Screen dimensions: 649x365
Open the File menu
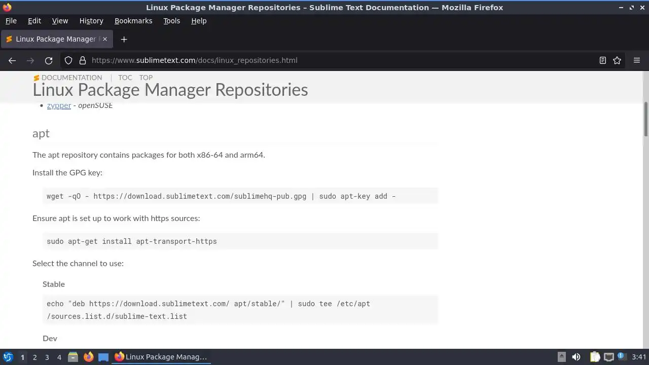click(11, 21)
